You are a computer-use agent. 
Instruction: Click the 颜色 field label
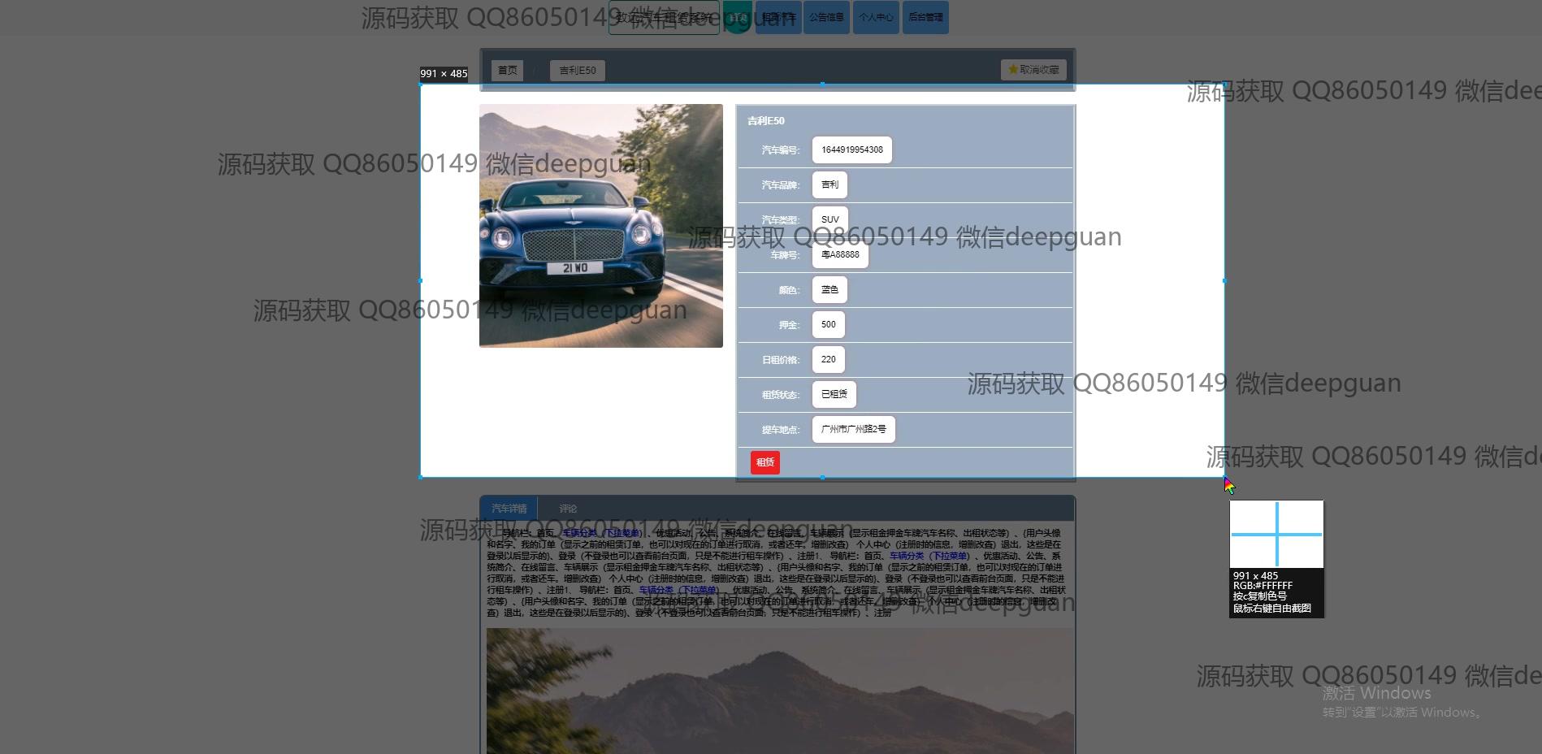789,290
